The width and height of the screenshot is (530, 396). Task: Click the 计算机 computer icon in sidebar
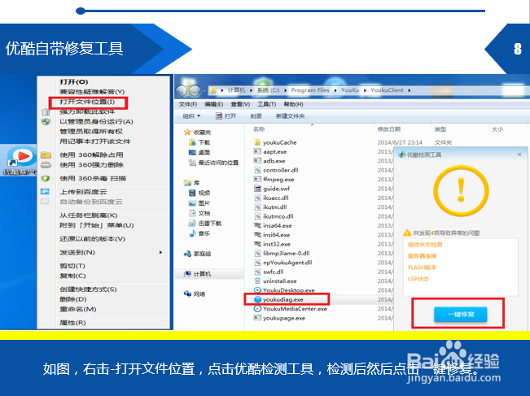(x=187, y=274)
